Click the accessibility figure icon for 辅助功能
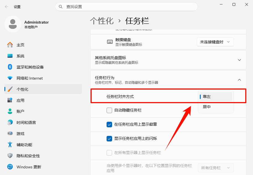This screenshot has height=175, width=253. 10,144
